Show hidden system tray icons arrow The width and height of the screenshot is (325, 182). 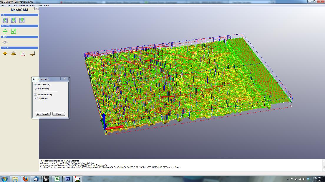(288, 179)
